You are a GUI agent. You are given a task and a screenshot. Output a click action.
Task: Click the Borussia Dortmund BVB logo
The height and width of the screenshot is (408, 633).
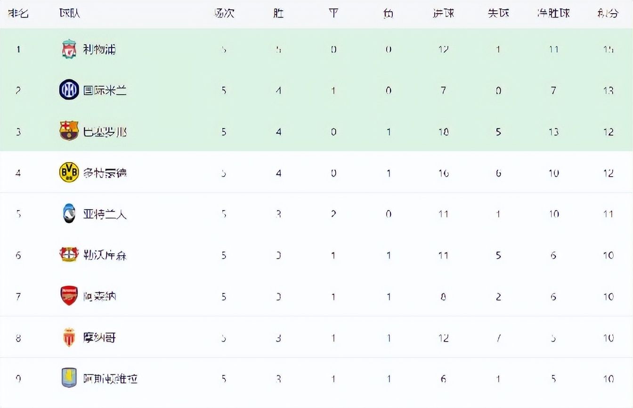pyautogui.click(x=69, y=172)
